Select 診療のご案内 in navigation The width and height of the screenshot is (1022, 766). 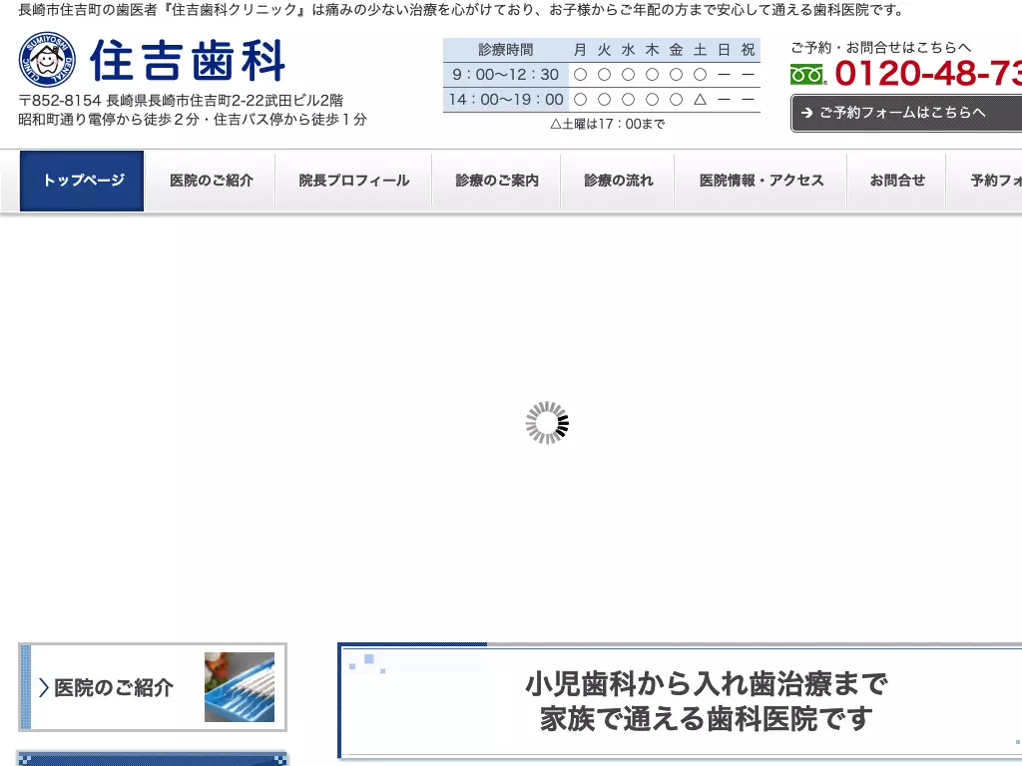coord(497,182)
